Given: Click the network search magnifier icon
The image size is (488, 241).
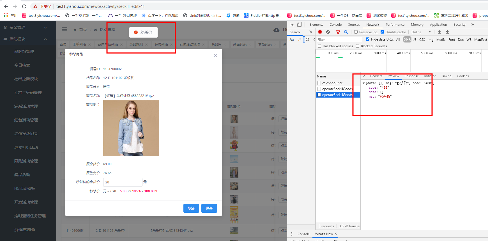Looking at the screenshot, I should click(x=346, y=32).
